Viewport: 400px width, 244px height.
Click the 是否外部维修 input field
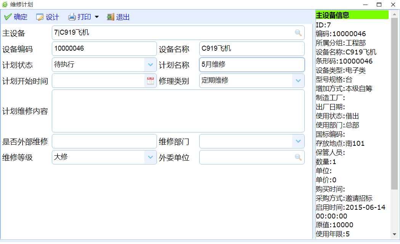click(104, 141)
